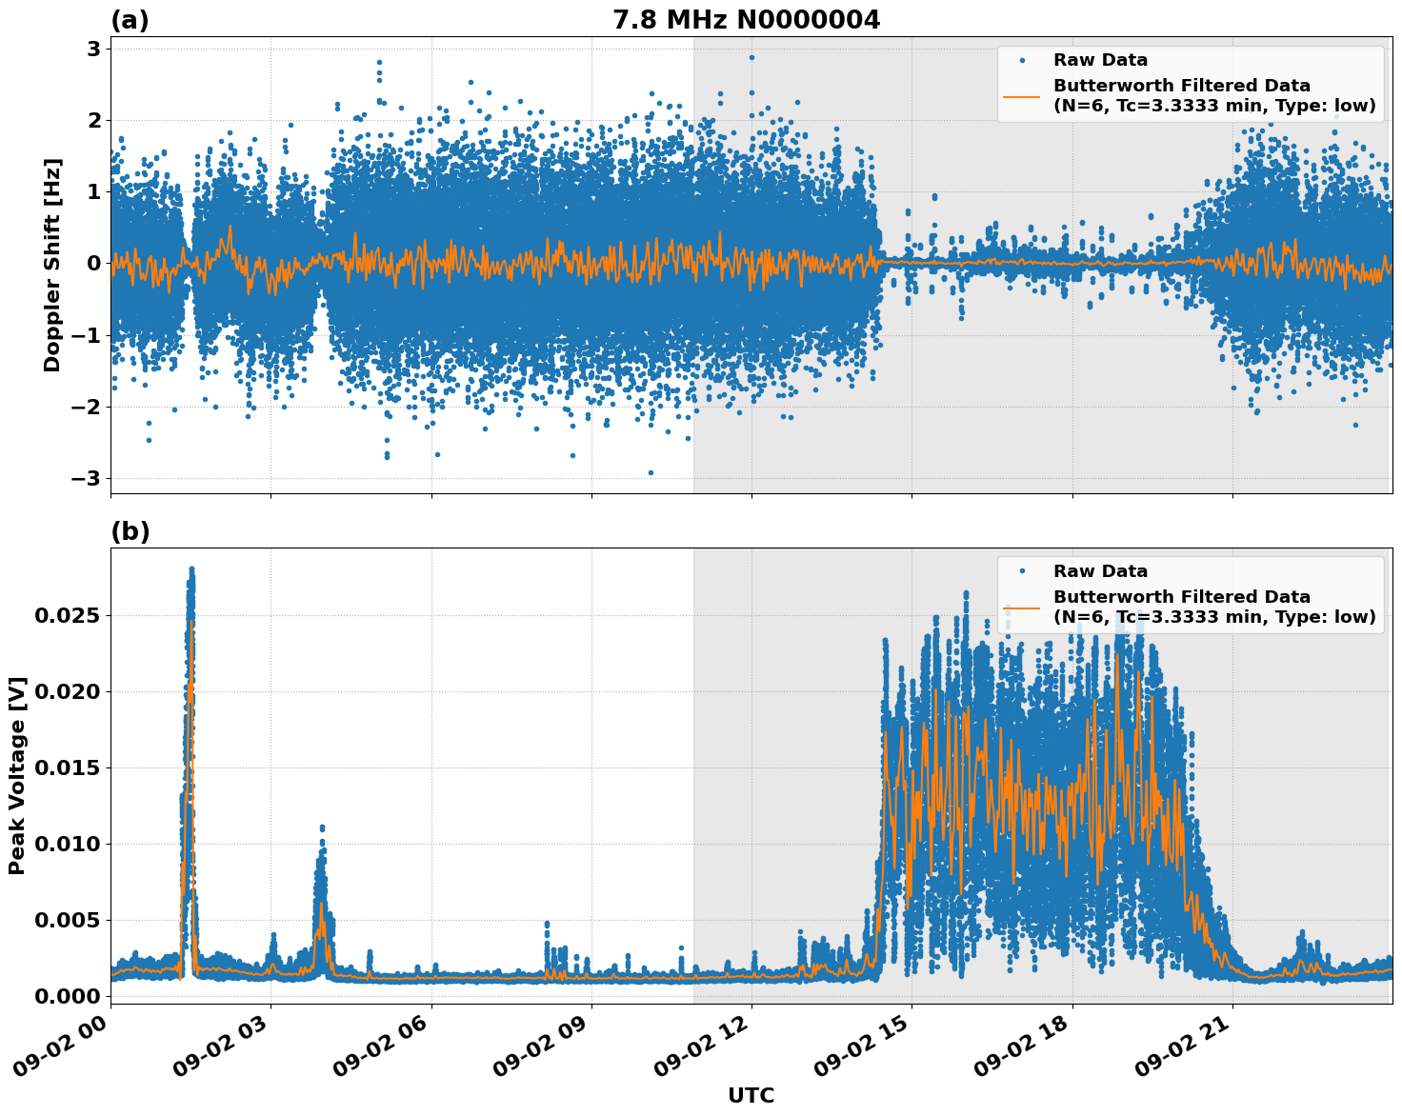Select the title 7.8 MHz N0000004
The width and height of the screenshot is (1402, 1116).
pyautogui.click(x=748, y=17)
